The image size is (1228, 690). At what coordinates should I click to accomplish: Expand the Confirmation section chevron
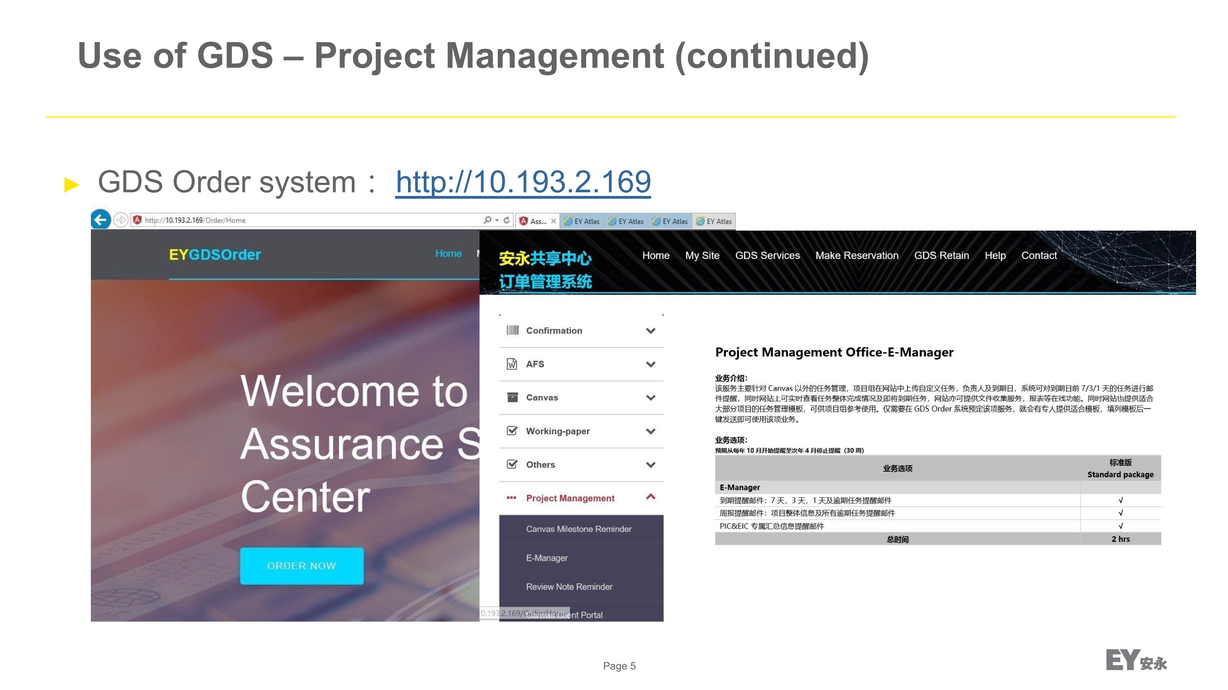(651, 331)
